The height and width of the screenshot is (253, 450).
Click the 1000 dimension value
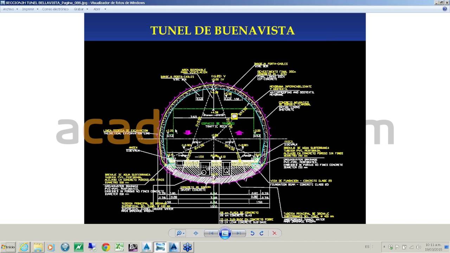214,206
